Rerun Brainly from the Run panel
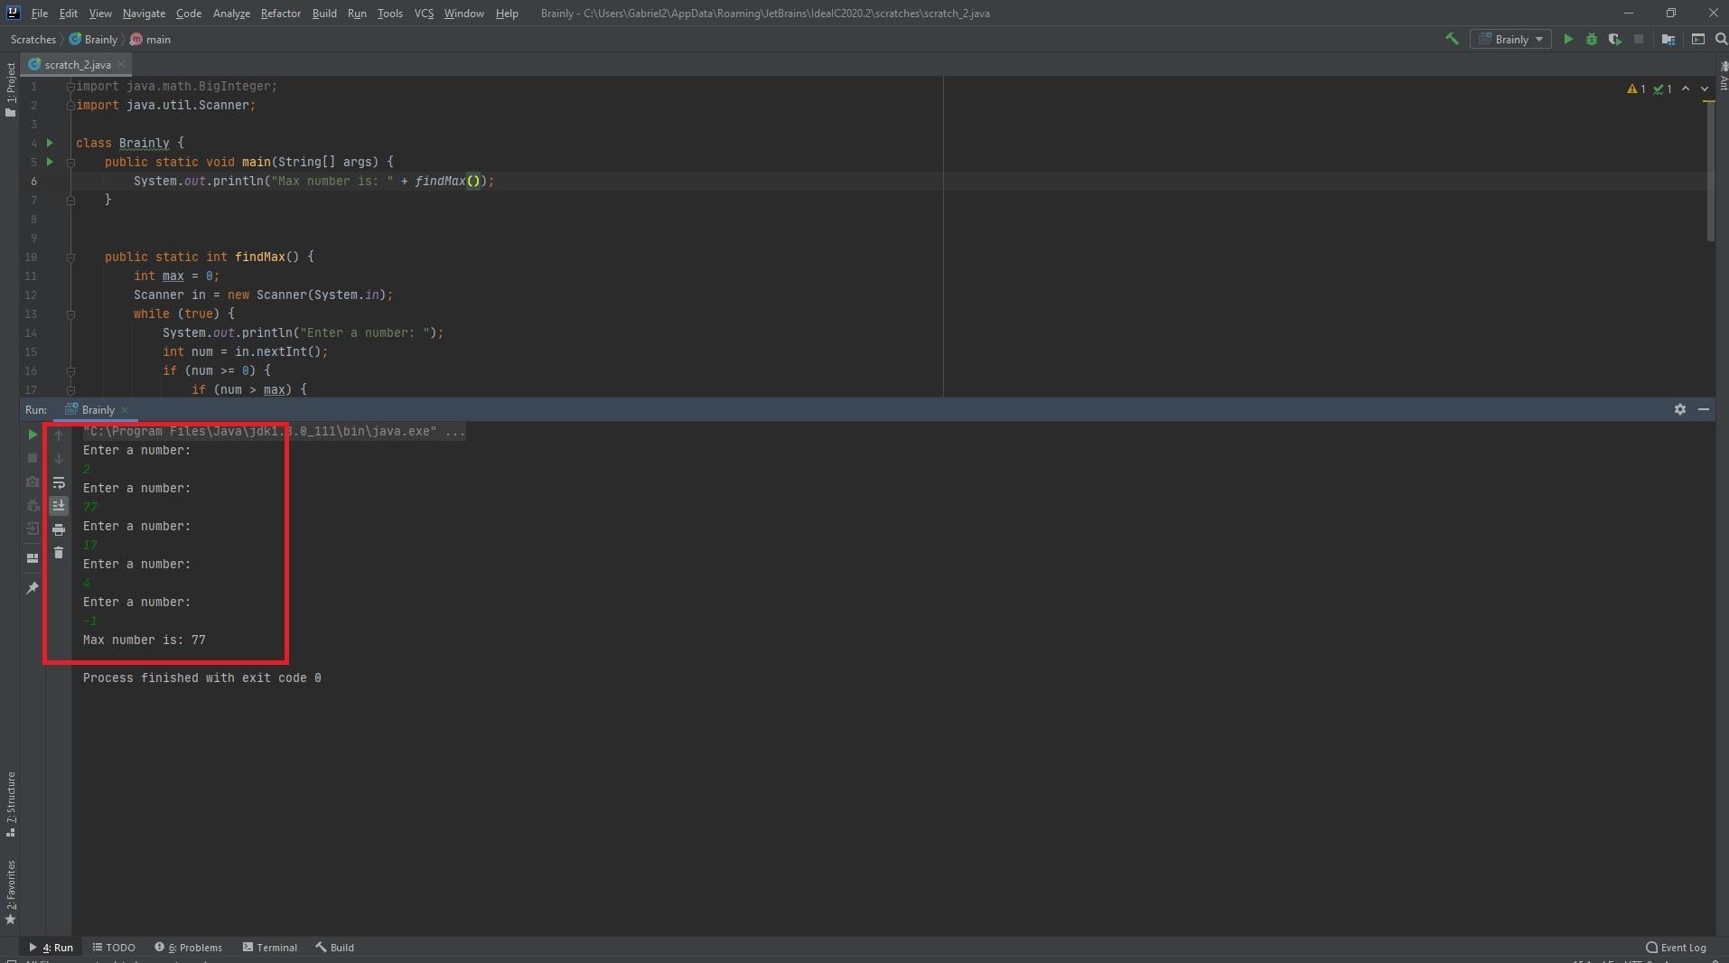This screenshot has height=963, width=1729. 33,435
